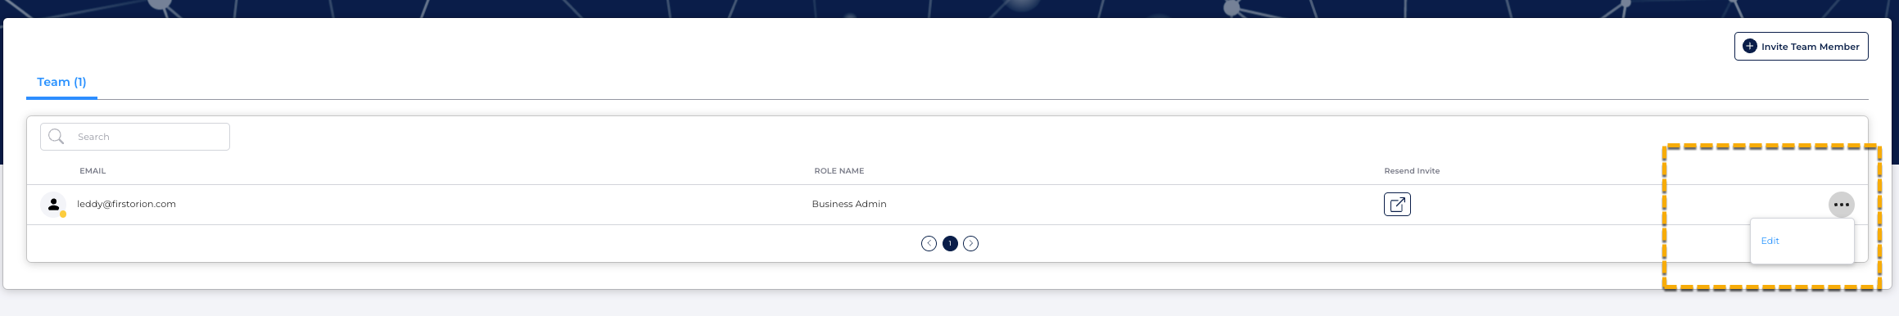
Task: Click the Invite Team Member label text
Action: click(1811, 47)
